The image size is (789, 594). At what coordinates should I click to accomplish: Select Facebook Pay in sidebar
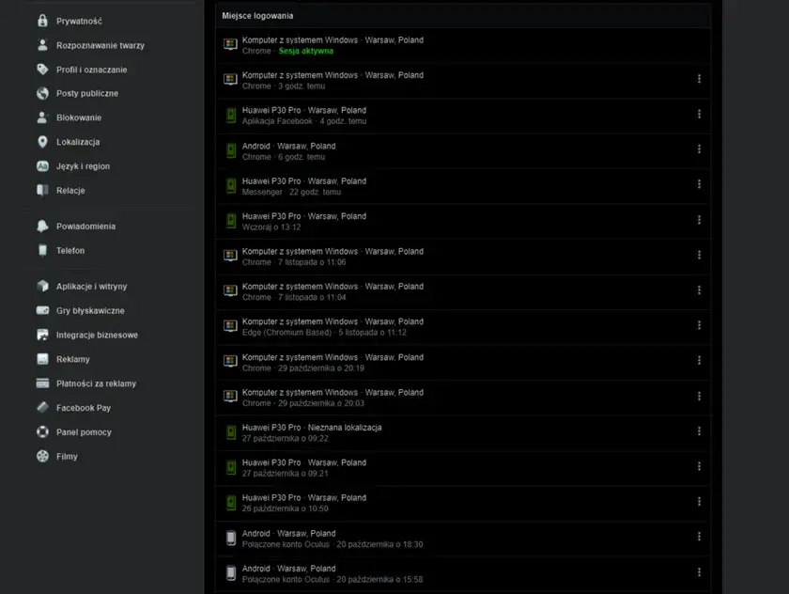click(x=84, y=408)
